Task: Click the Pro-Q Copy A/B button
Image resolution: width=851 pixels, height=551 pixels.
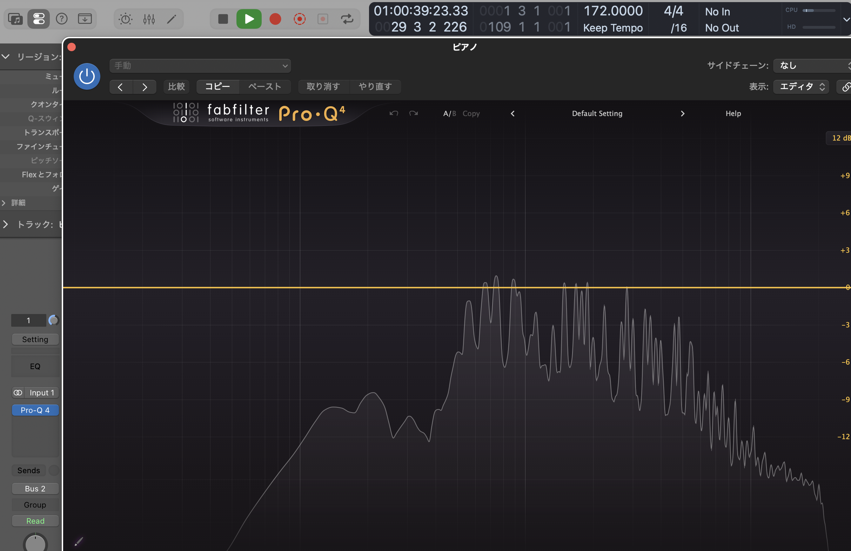Action: click(471, 114)
